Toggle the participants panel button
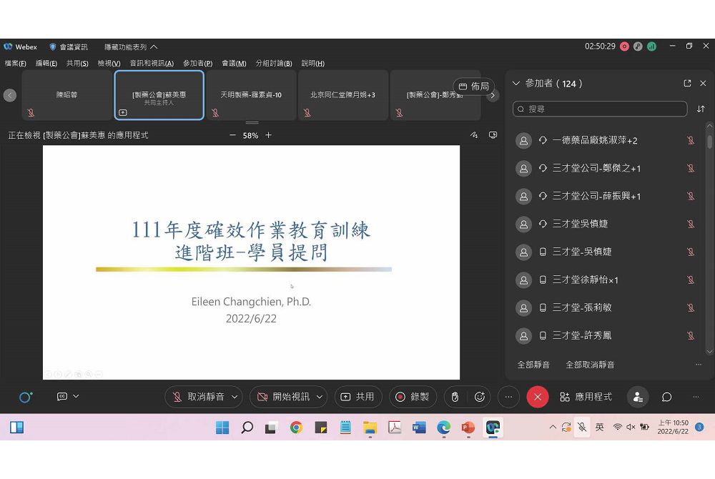 (638, 397)
